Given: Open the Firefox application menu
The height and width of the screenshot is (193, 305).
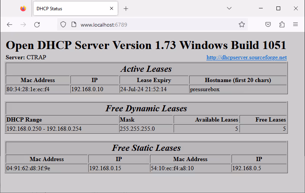Looking at the screenshot, I should pyautogui.click(x=295, y=24).
